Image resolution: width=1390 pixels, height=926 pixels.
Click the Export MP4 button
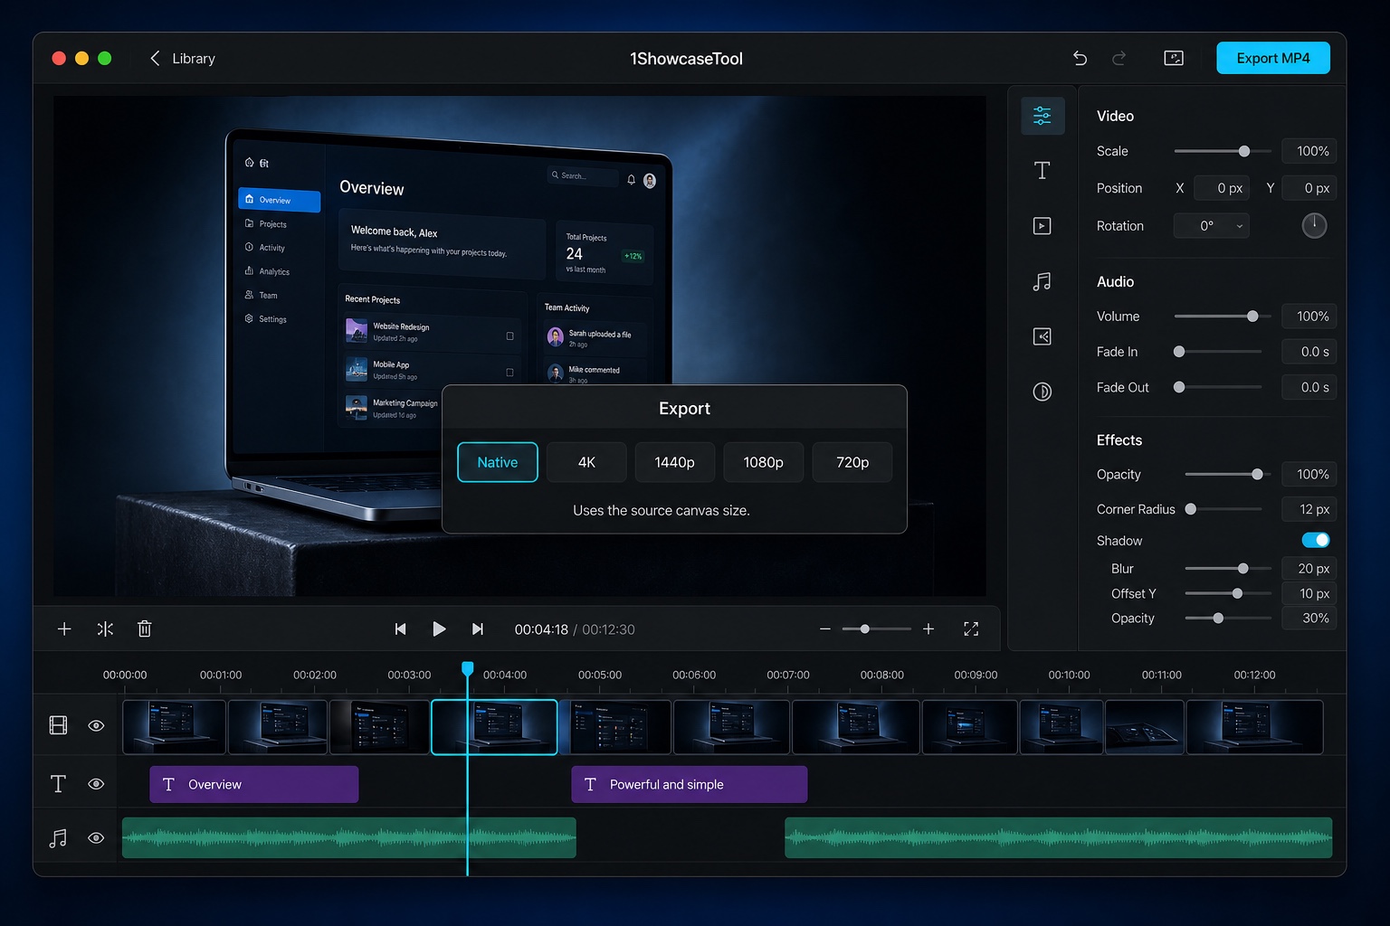point(1273,58)
